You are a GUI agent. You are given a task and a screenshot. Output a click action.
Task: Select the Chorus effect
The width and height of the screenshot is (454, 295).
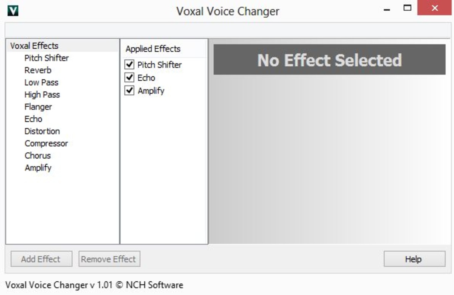click(38, 156)
